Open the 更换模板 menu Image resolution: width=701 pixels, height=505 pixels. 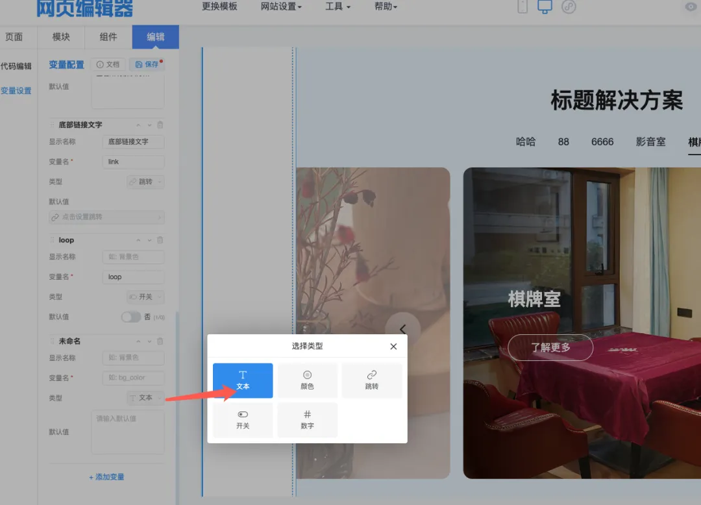click(219, 6)
